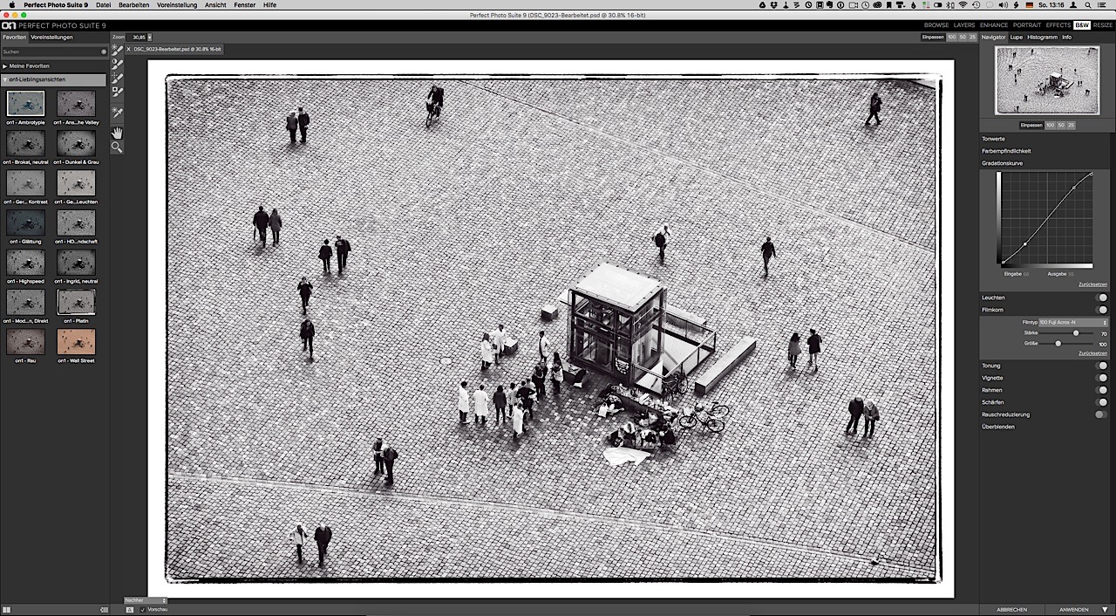Click the ABBRECHEN button
The image size is (1116, 616).
(1011, 609)
